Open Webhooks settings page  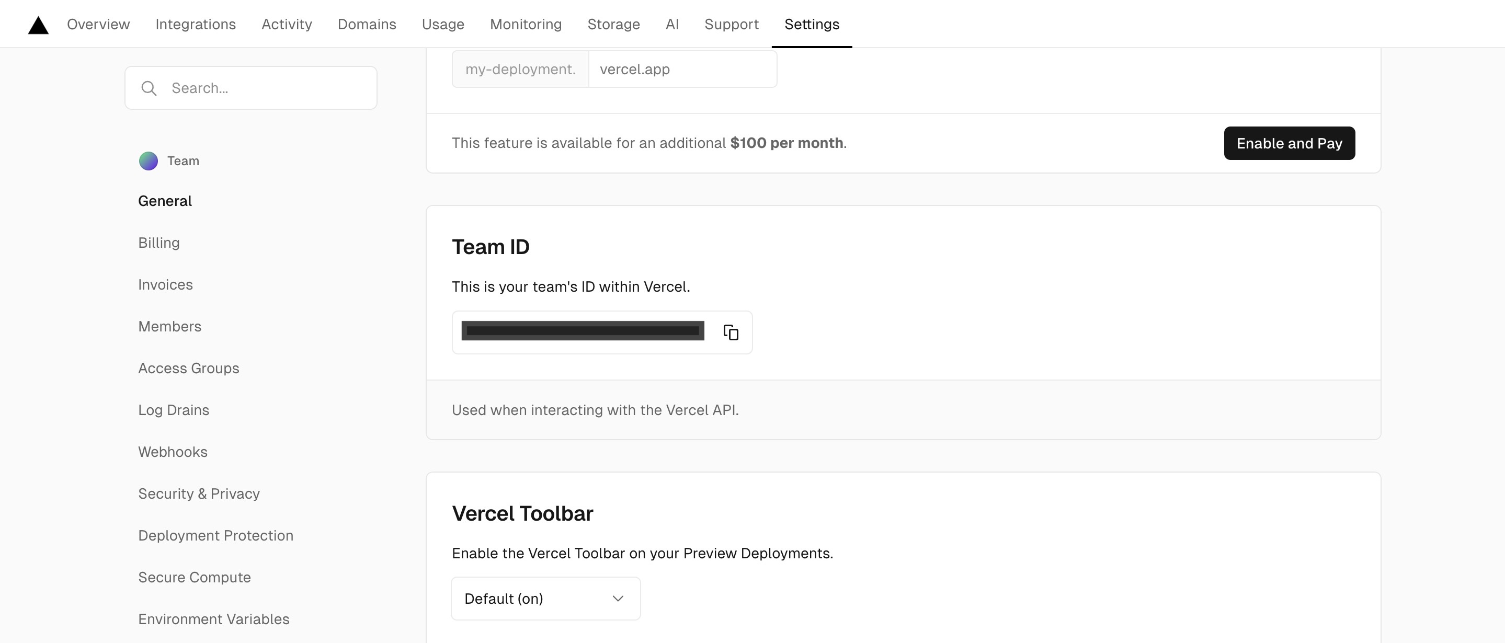click(x=173, y=452)
